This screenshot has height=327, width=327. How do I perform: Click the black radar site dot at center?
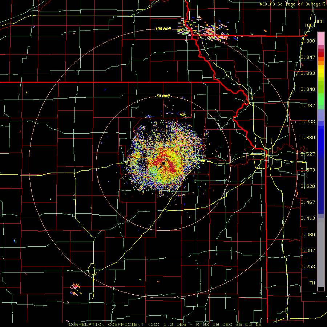point(163,163)
